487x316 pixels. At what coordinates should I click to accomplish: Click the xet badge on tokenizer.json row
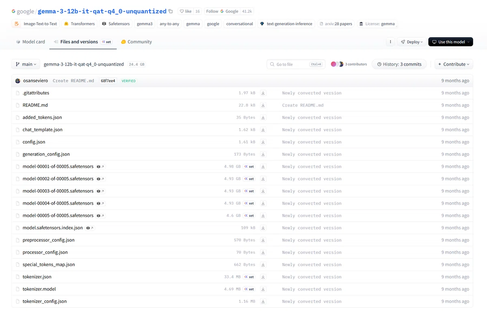[249, 277]
